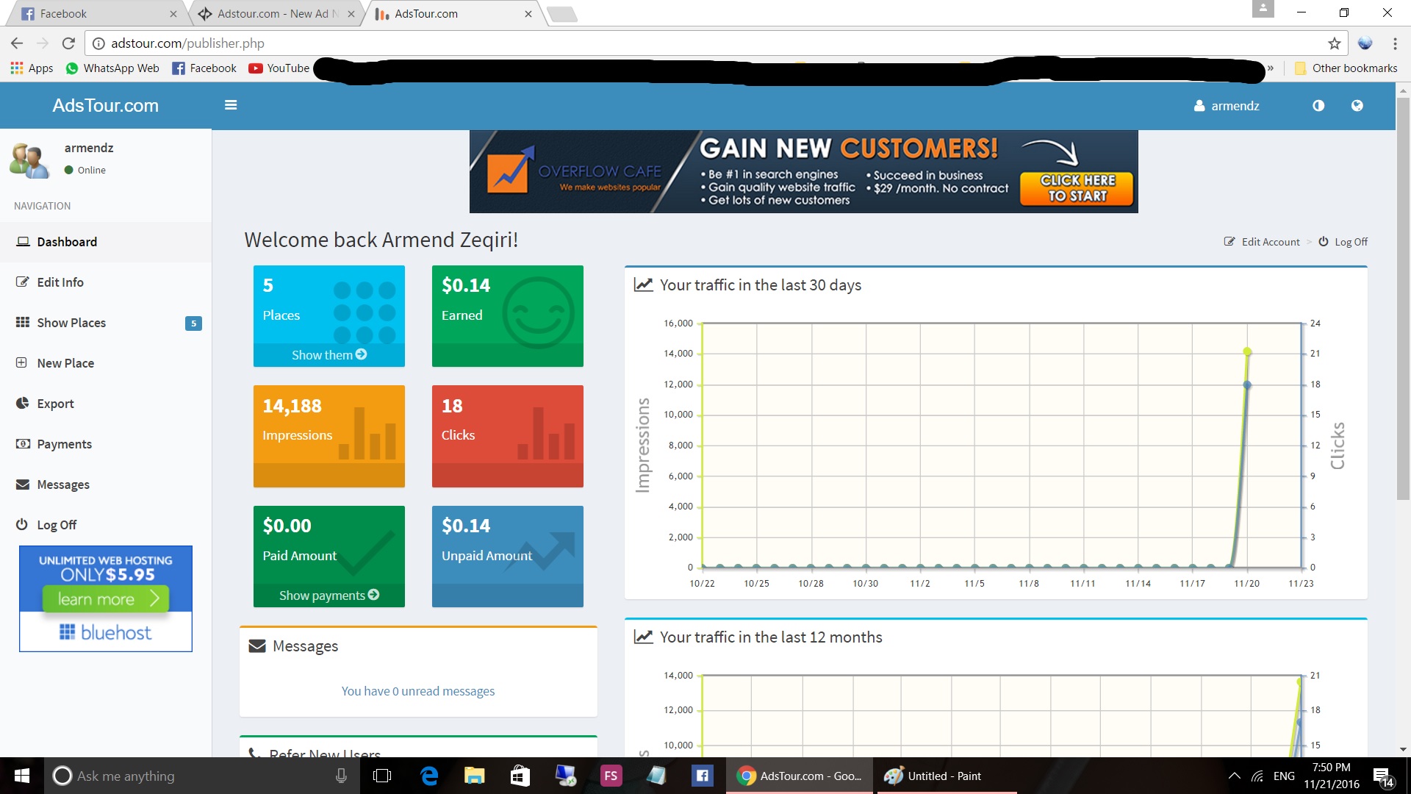The height and width of the screenshot is (794, 1411).
Task: Bookmark page with the star icon
Action: [1334, 43]
